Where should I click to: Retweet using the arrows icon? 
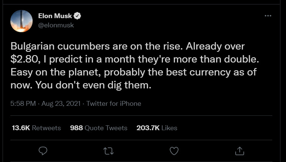coord(109,150)
